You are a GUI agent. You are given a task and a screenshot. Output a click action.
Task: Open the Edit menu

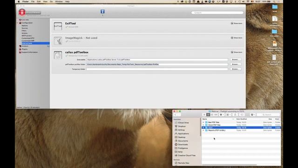[x=39, y=1]
